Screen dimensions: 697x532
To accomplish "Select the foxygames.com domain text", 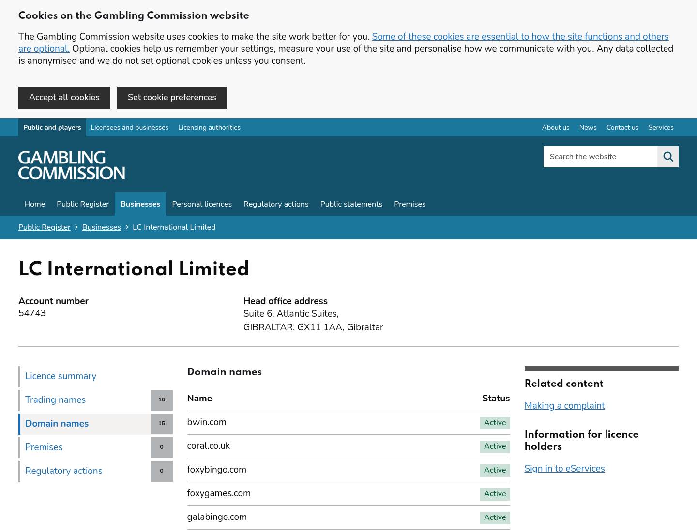I will pos(219,493).
